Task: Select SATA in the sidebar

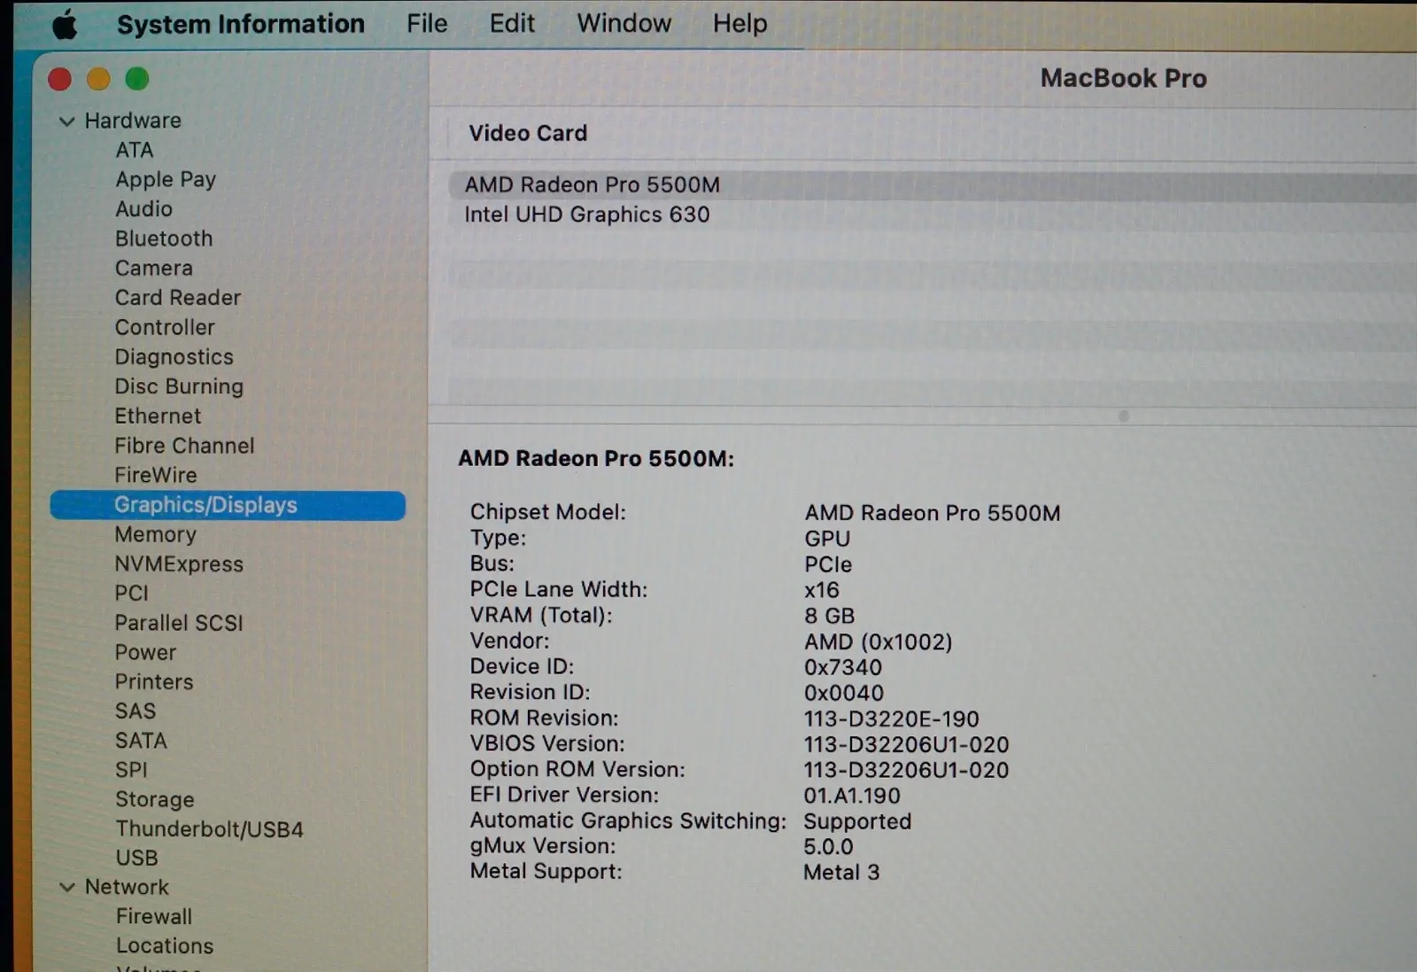Action: pos(141,741)
